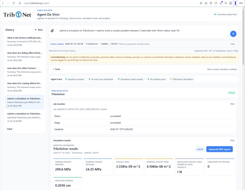Click the 'Controlled public beta' badge
This screenshot has width=245, height=190.
(225, 14)
